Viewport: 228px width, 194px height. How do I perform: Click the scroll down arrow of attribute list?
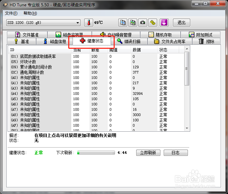coord(187,128)
